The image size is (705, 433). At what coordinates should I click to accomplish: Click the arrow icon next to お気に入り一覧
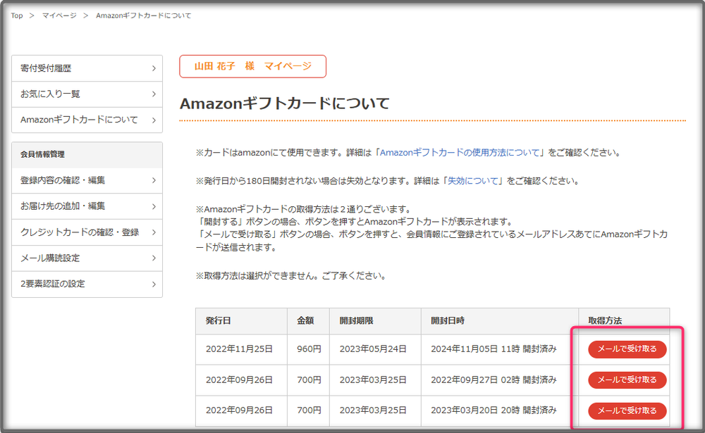click(x=154, y=94)
